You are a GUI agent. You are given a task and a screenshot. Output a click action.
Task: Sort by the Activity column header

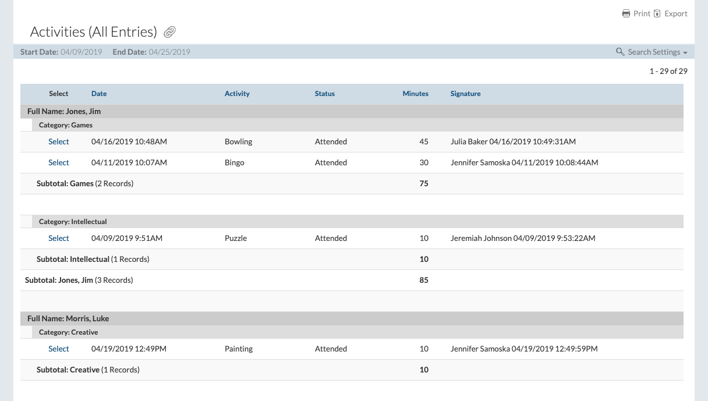[237, 94]
